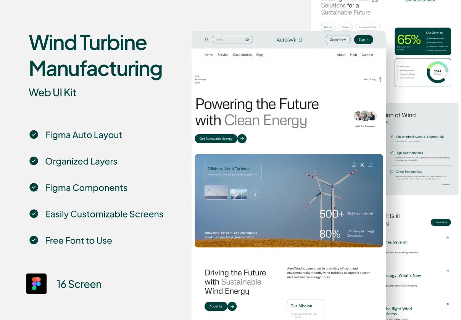
Task: Click check icon beside Installation & Mounting
Action: pos(427,38)
